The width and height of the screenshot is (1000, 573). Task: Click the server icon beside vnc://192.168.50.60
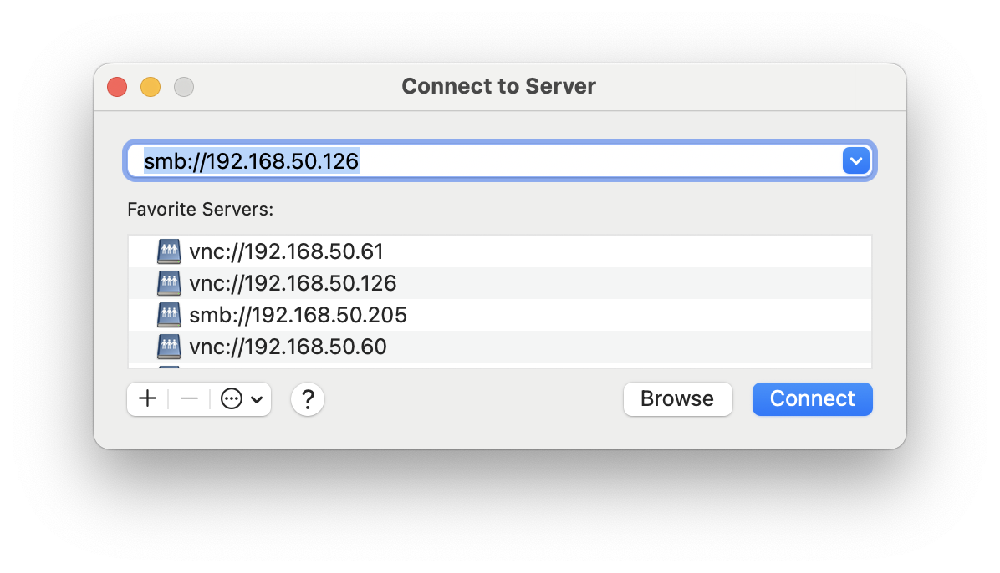coord(169,347)
